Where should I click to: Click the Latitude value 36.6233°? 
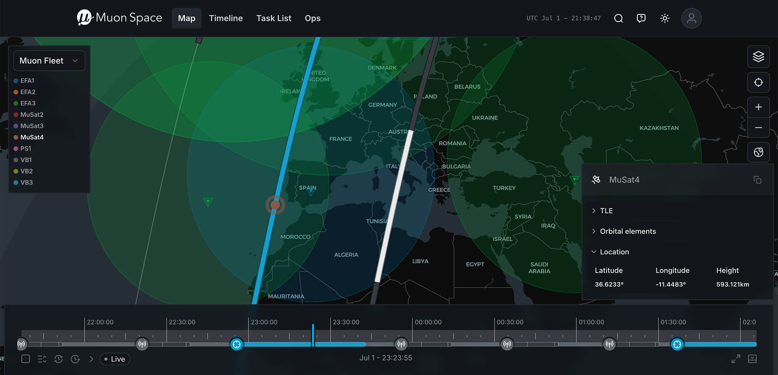(609, 284)
